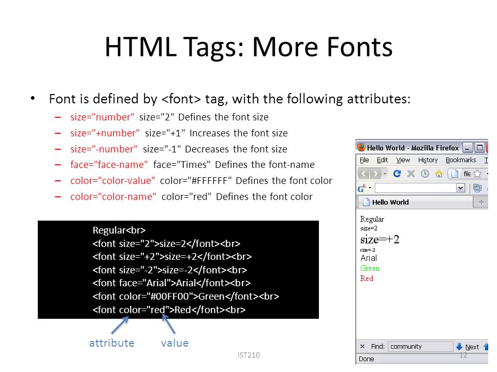Click the tiny size=-2 text in page
The width and height of the screenshot is (497, 372).
(368, 250)
